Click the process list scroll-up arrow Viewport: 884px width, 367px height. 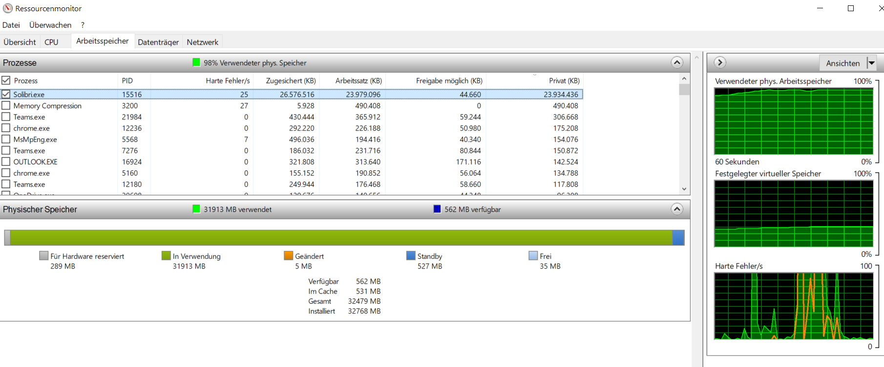pyautogui.click(x=684, y=78)
